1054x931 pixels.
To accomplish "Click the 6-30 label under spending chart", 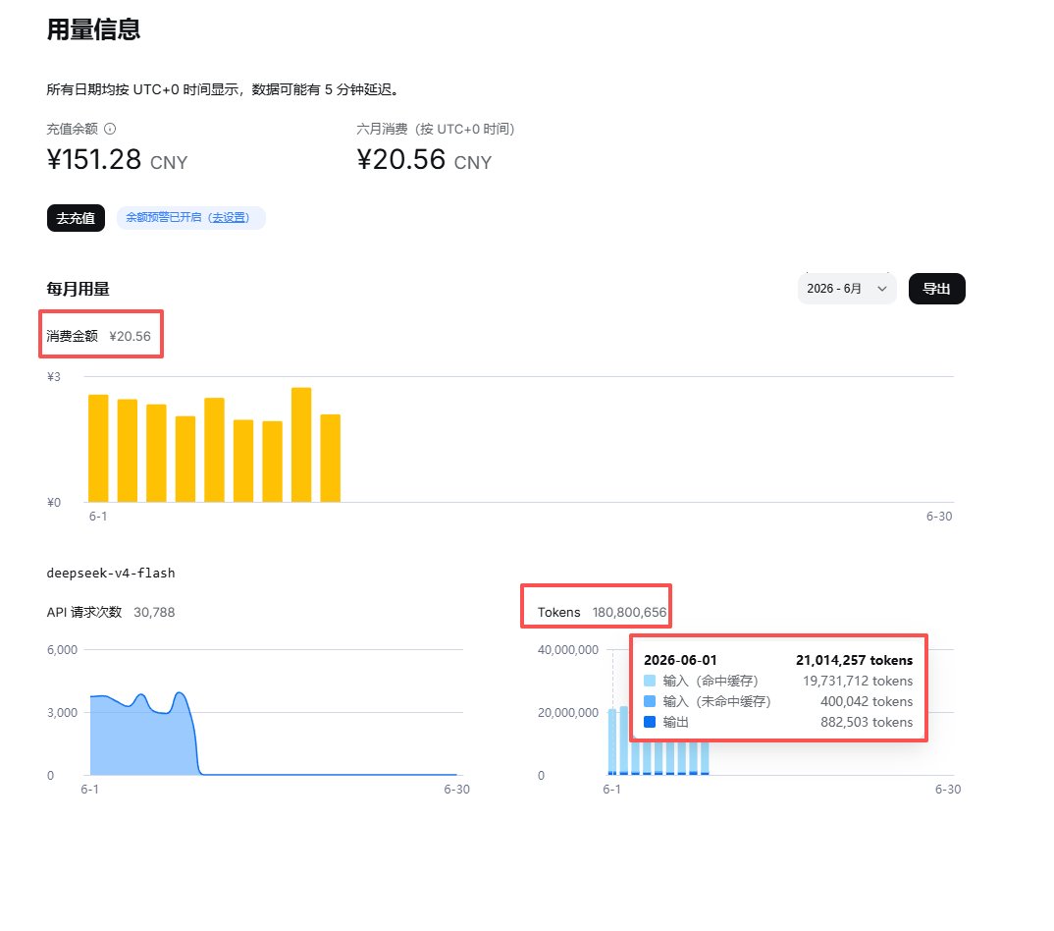I will click(939, 516).
